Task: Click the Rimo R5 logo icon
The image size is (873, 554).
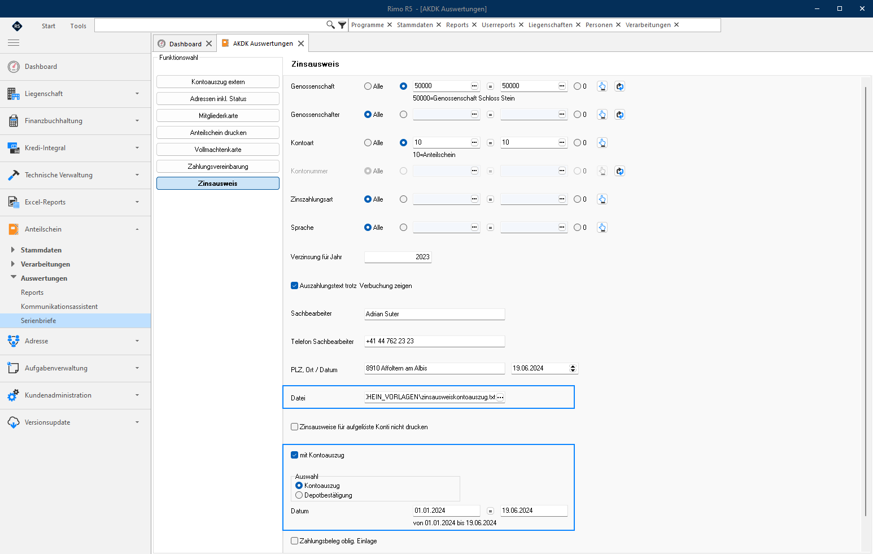Action: [x=17, y=25]
